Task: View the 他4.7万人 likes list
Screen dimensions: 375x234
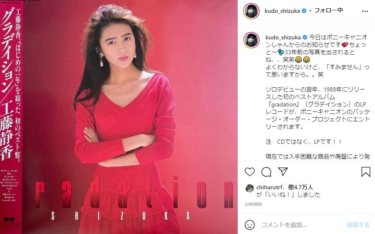Action: [x=301, y=187]
